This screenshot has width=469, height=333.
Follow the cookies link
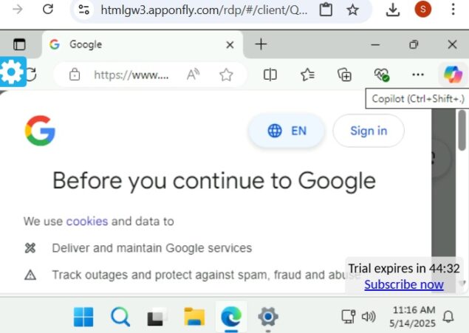click(x=87, y=221)
